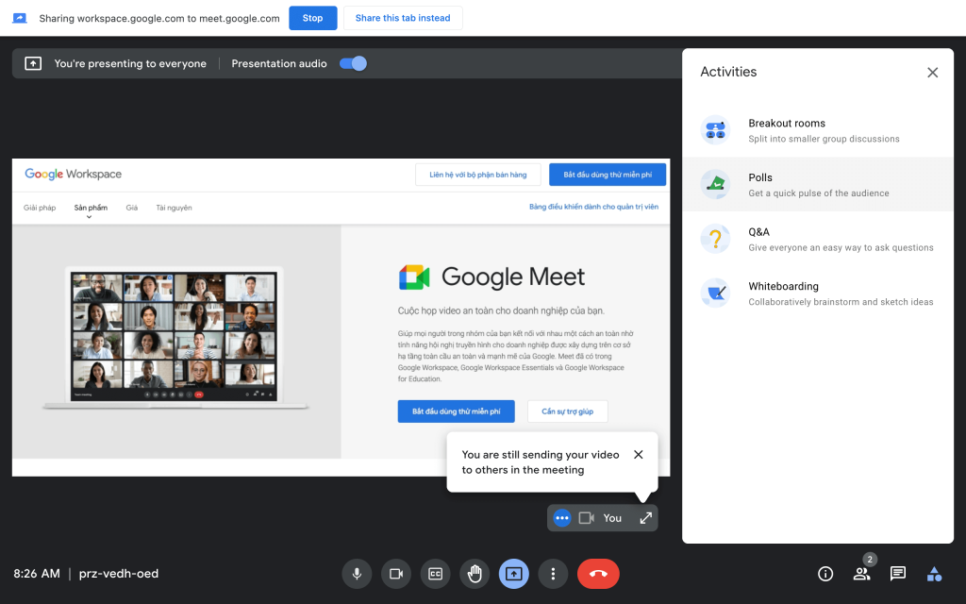Open the Giá nav item

click(132, 208)
